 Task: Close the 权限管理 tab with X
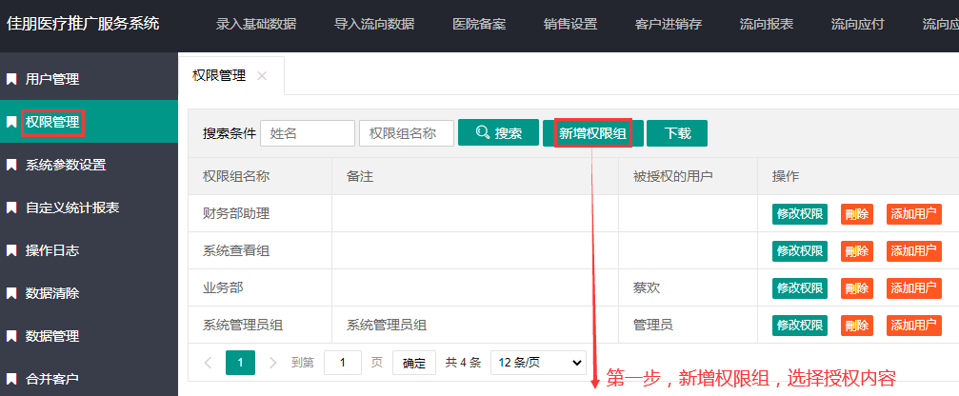pos(262,75)
